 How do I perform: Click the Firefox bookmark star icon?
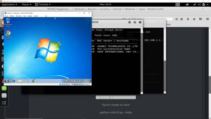(x=176, y=19)
